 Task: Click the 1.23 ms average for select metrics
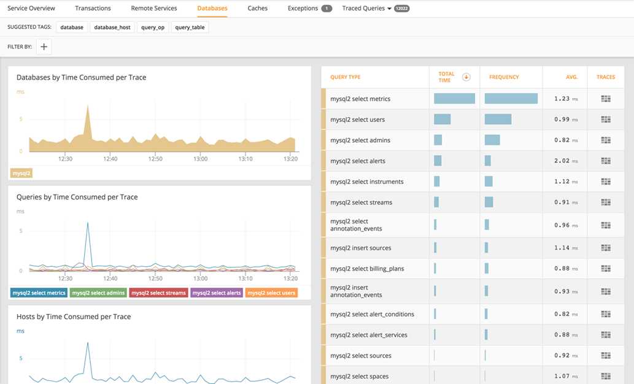click(566, 99)
